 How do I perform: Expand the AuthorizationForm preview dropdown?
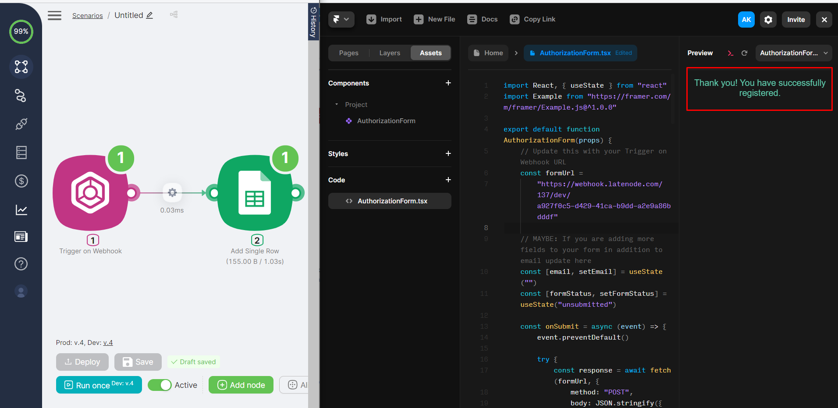click(793, 53)
